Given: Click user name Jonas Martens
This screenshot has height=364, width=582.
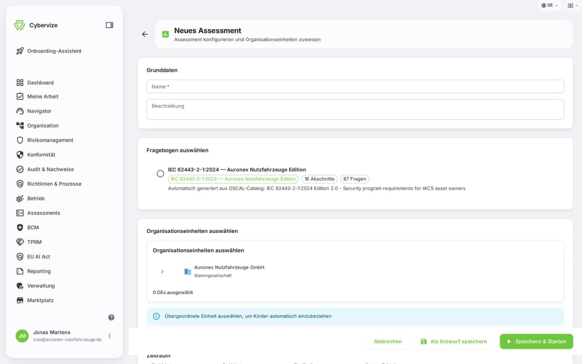Looking at the screenshot, I should point(52,332).
